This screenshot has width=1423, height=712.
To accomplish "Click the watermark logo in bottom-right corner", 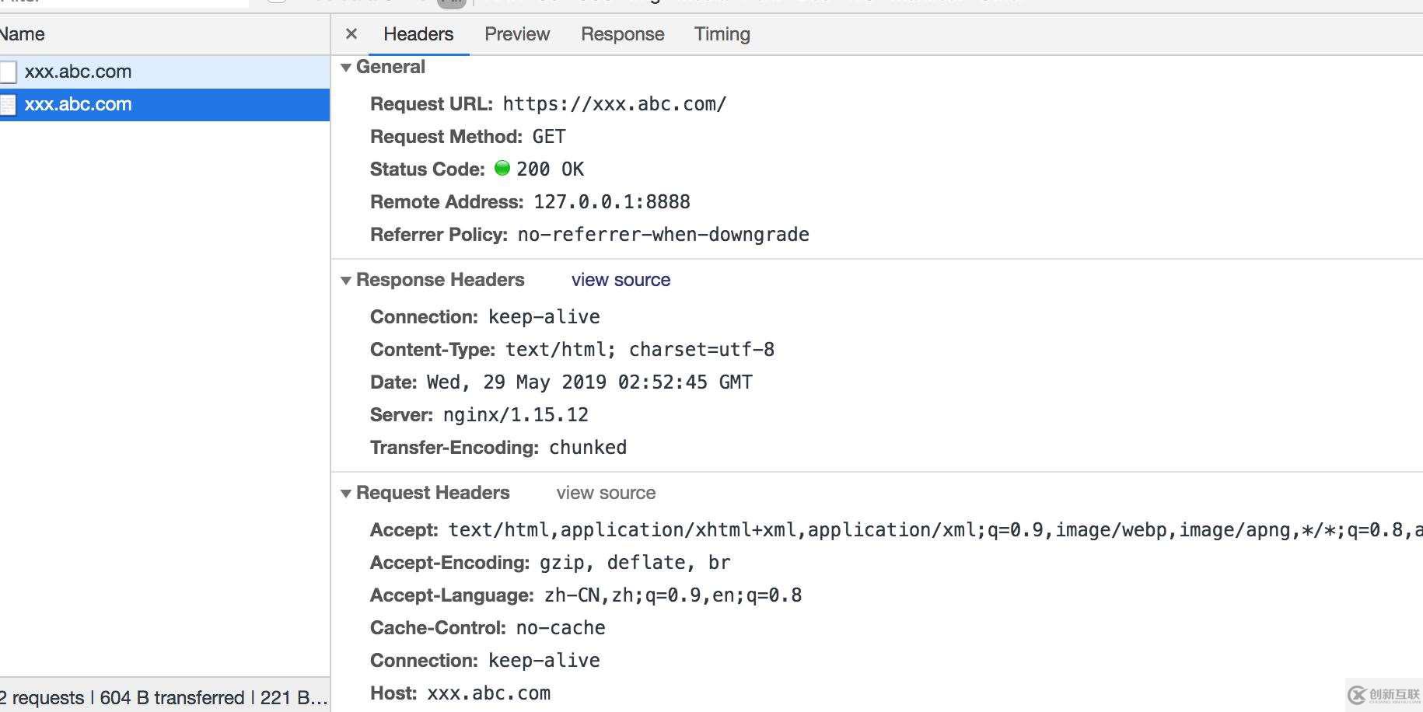I will tap(1385, 694).
